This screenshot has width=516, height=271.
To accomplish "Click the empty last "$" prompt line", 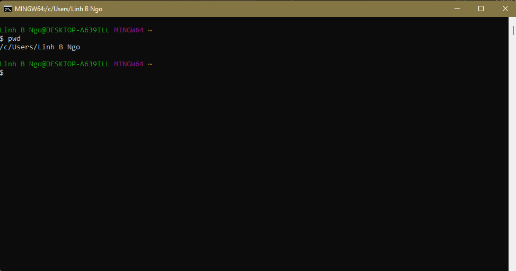I will tap(2, 73).
